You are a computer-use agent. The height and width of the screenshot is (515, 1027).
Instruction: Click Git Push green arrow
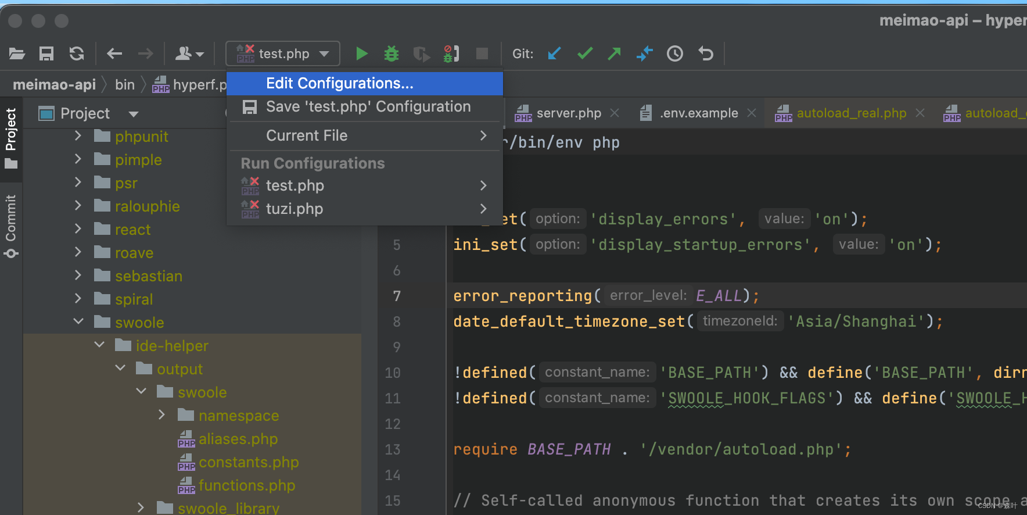[614, 54]
